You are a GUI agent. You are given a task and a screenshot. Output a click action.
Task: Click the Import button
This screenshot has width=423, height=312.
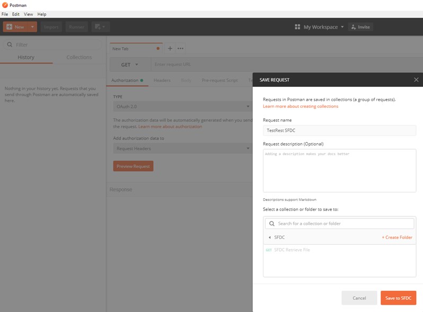[51, 27]
